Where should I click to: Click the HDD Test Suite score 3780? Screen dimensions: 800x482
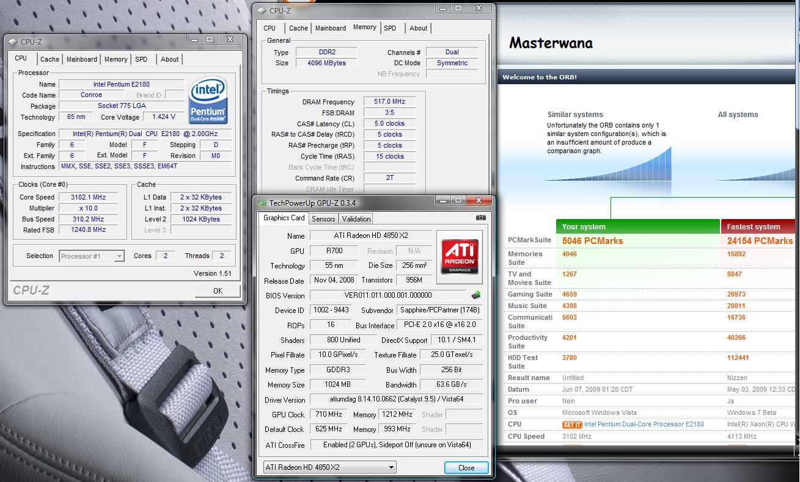click(x=570, y=358)
